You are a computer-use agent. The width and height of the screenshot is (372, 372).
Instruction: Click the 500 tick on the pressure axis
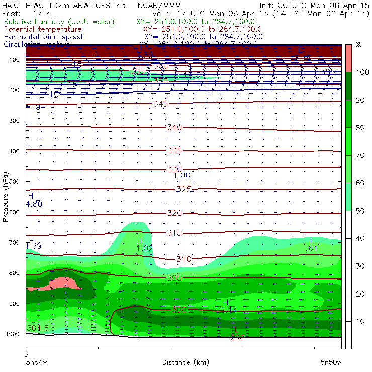[14, 182]
